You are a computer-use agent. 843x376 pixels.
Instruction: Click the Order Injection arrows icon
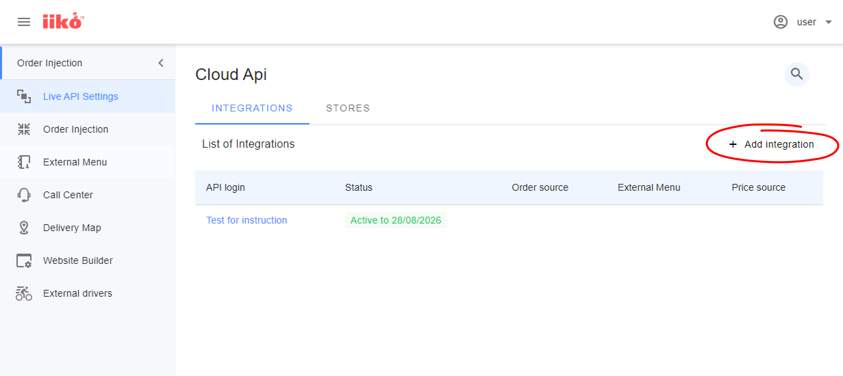point(24,129)
